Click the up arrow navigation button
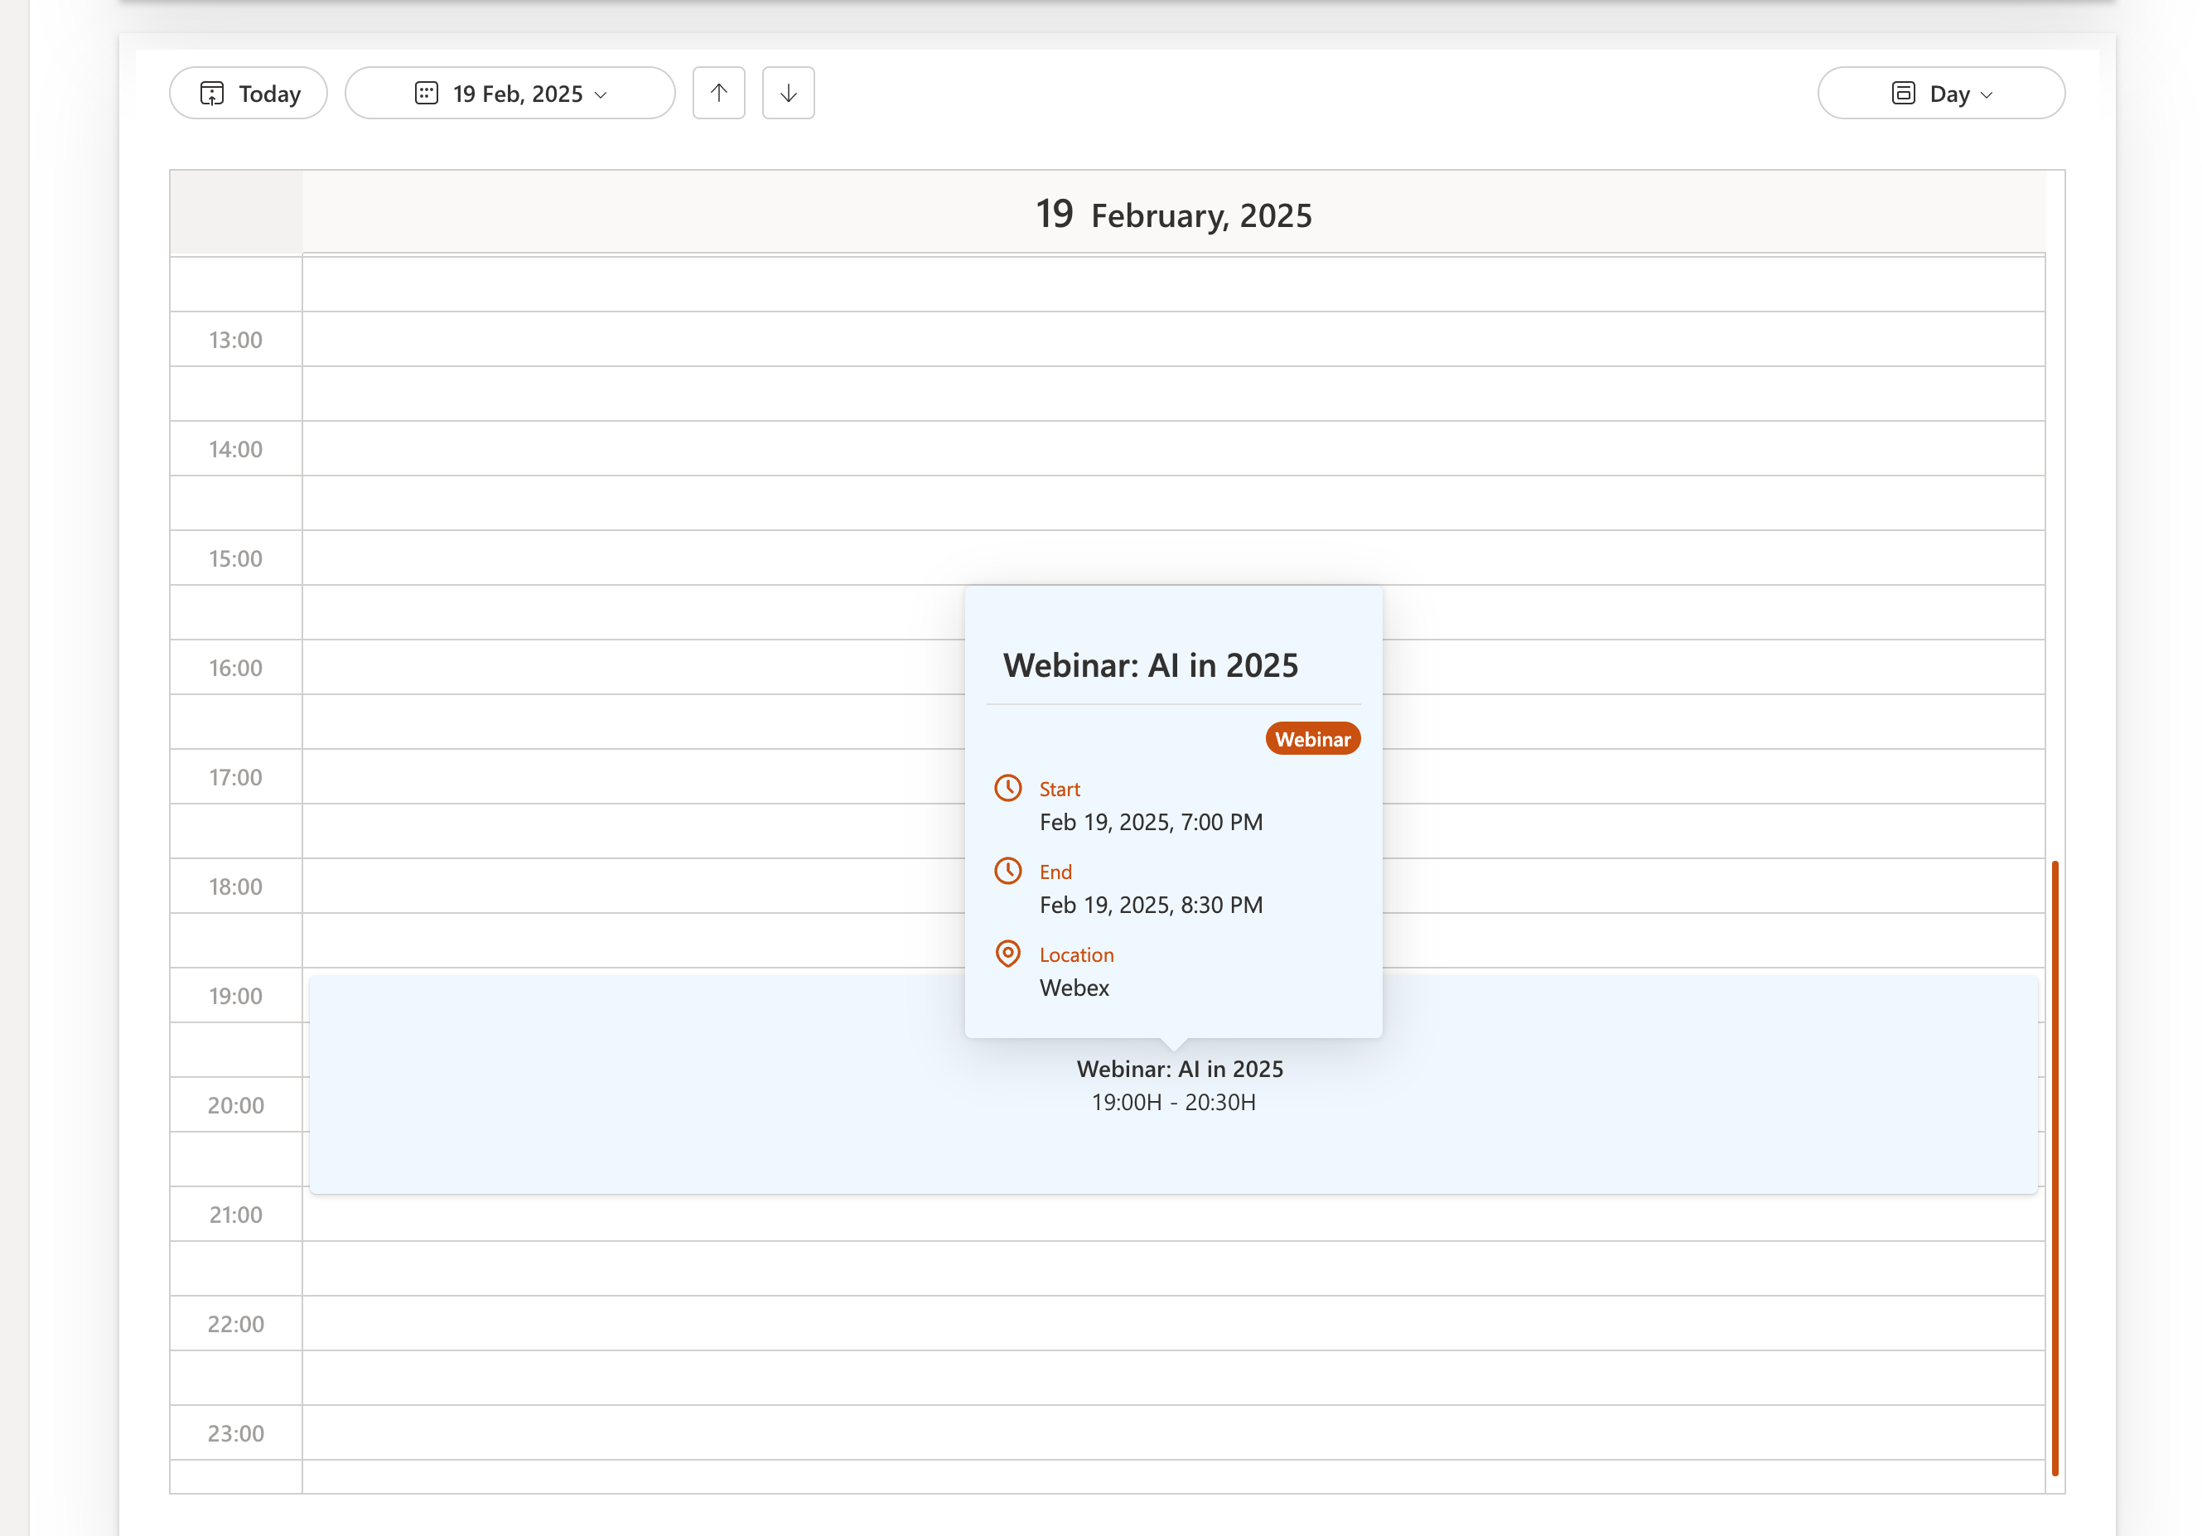The width and height of the screenshot is (2202, 1536). pos(718,93)
